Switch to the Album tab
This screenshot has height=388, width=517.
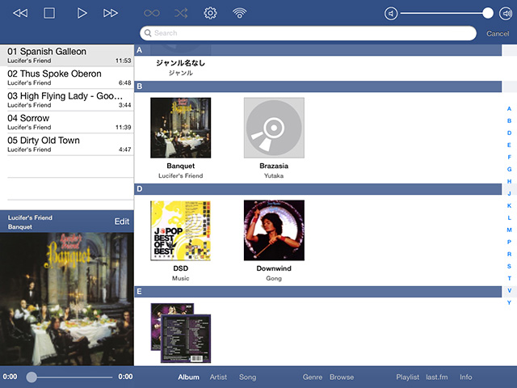188,377
